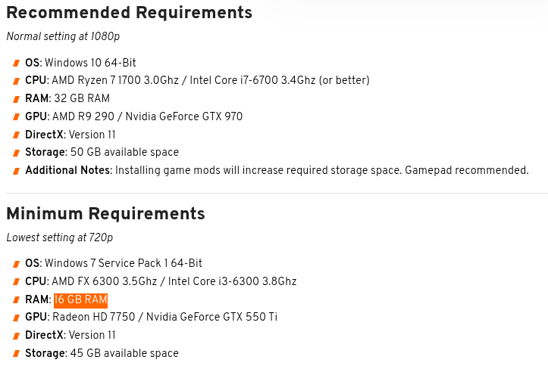Click the horizontal divider between the sections
This screenshot has width=548, height=366.
point(277,193)
